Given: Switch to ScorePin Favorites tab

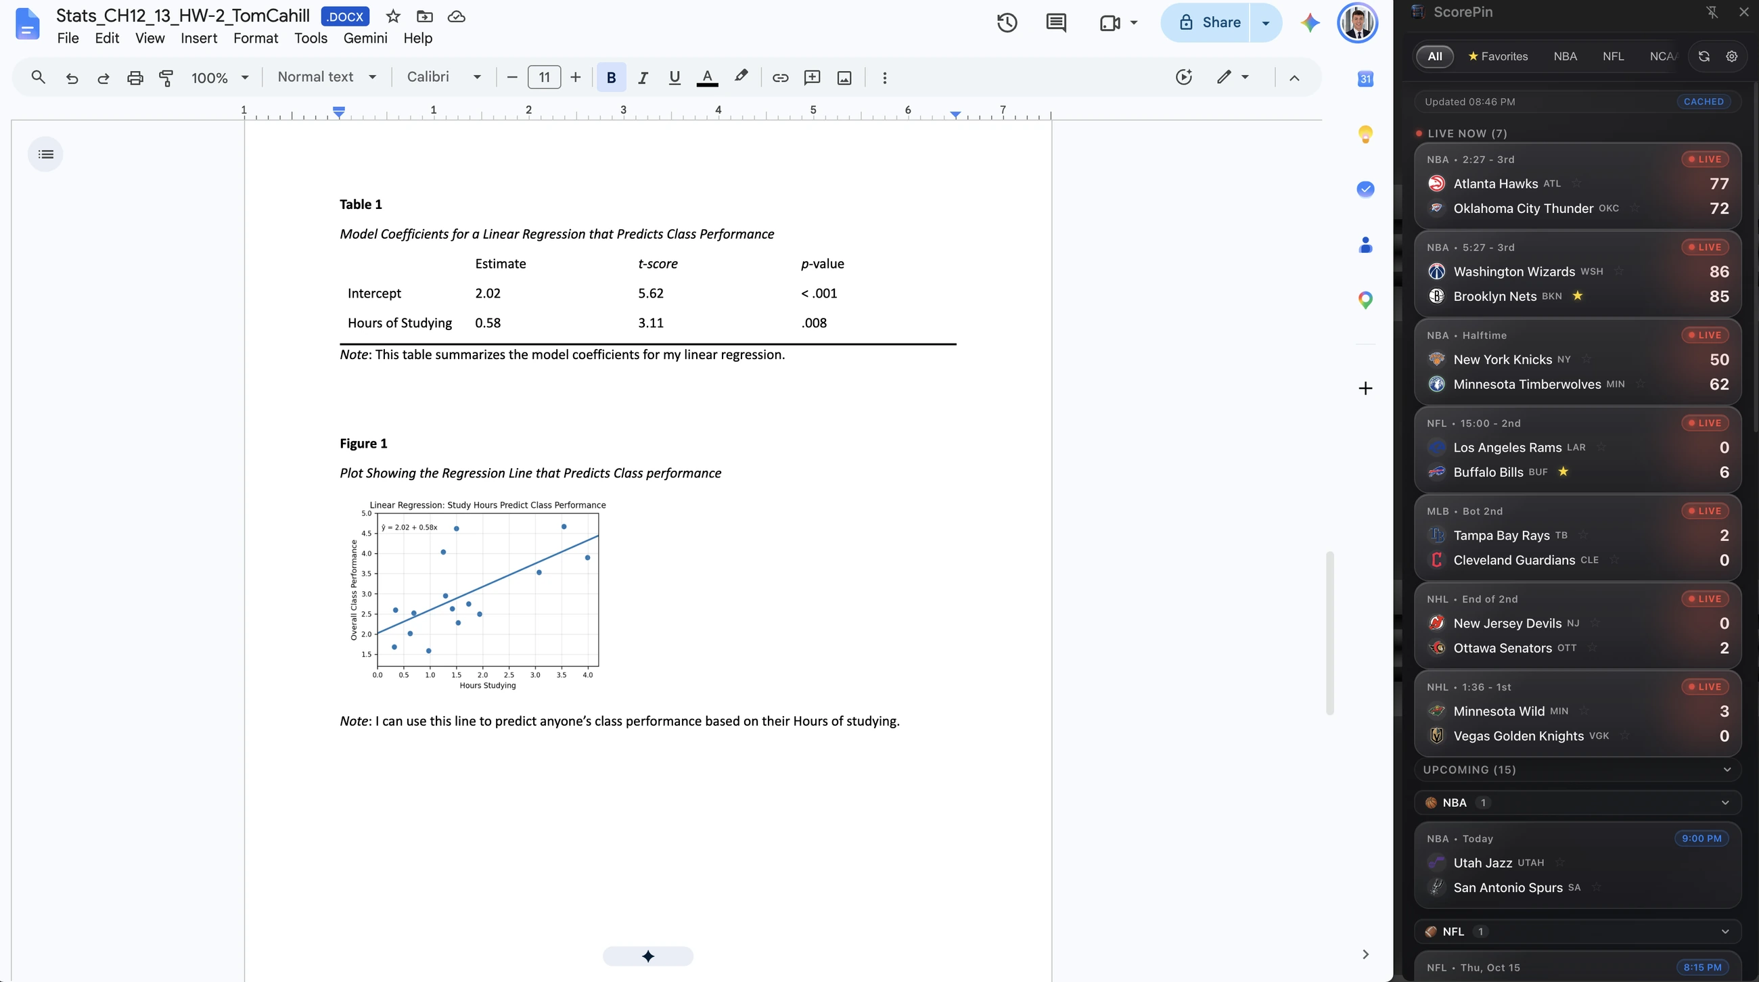Looking at the screenshot, I should (x=1498, y=56).
